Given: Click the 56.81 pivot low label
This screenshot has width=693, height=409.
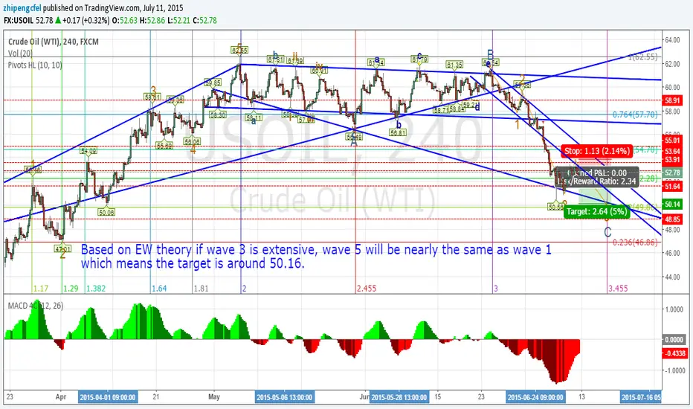Looking at the screenshot, I should tap(398, 132).
